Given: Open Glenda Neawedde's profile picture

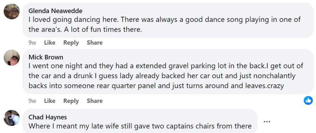Looking at the screenshot, I should [12, 12].
